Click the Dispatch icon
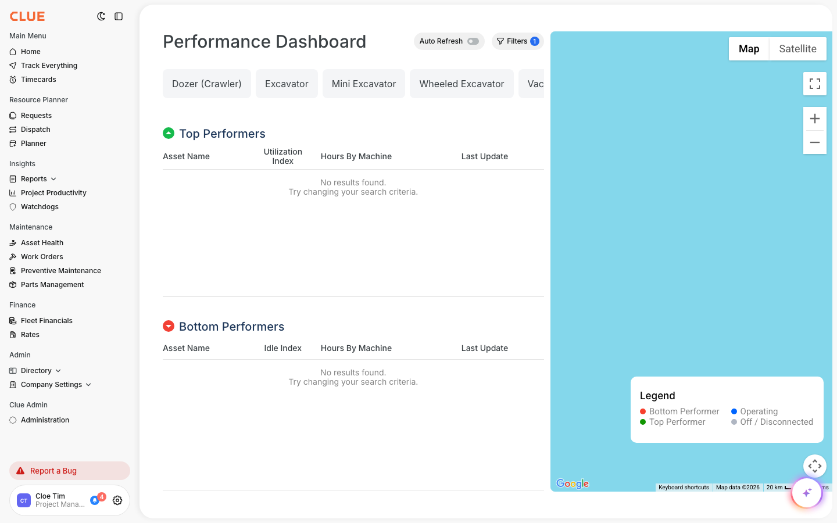Image resolution: width=837 pixels, height=523 pixels. (13, 130)
